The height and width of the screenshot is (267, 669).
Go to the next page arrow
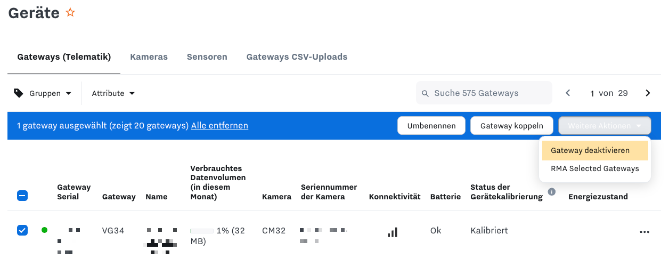[648, 93]
